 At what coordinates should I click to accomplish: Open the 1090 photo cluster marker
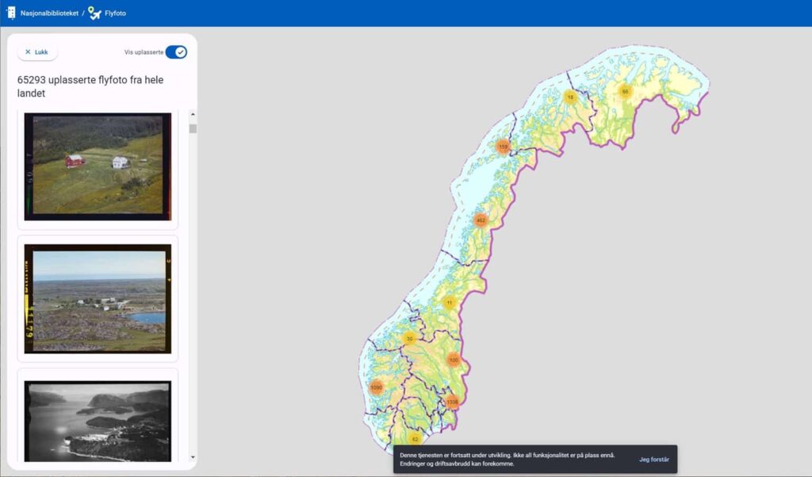pos(376,387)
